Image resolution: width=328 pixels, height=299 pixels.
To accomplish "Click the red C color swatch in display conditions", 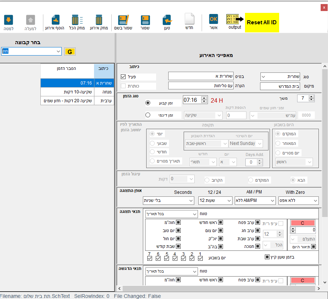I will (303, 223).
